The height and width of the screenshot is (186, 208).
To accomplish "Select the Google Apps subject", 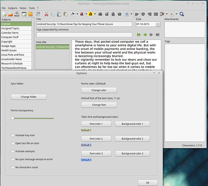I will (16, 46).
